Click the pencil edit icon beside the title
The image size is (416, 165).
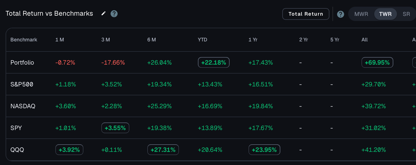pyautogui.click(x=104, y=13)
